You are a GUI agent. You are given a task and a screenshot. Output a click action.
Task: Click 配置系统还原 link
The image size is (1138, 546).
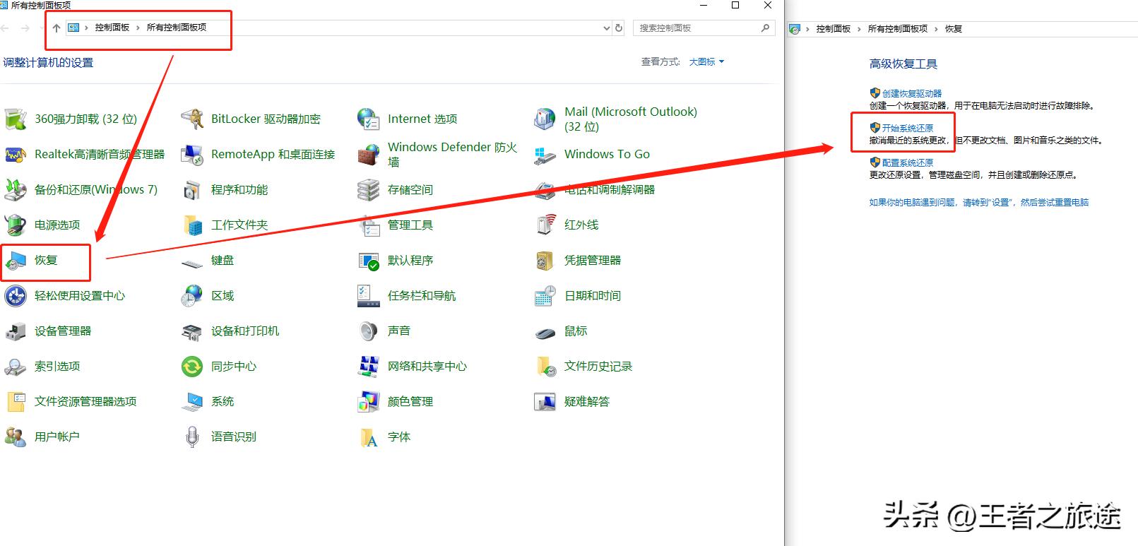tap(908, 162)
